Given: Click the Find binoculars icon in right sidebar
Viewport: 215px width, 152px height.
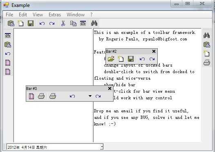Looking at the screenshot, I should [x=206, y=36].
